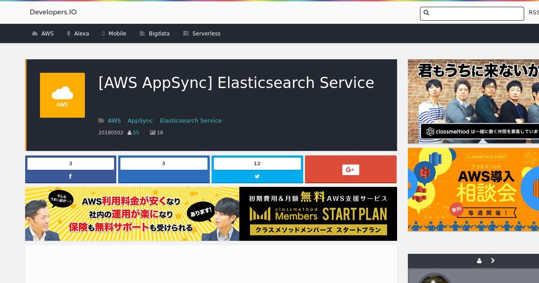Image resolution: width=539 pixels, height=283 pixels.
Task: Open the Developers.IO home link
Action: pyautogui.click(x=53, y=12)
